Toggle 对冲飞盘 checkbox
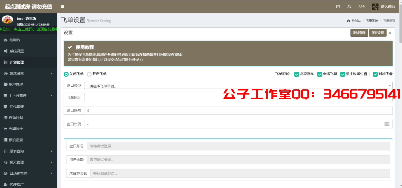This screenshot has height=188, width=402. click(x=375, y=74)
